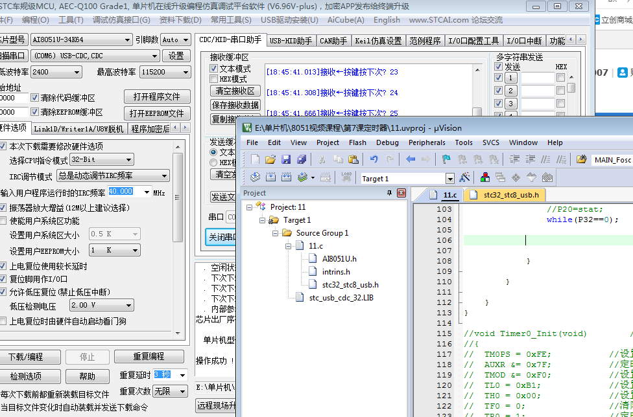The width and height of the screenshot is (633, 417).
Task: Click the 重复编程 button
Action: [149, 357]
